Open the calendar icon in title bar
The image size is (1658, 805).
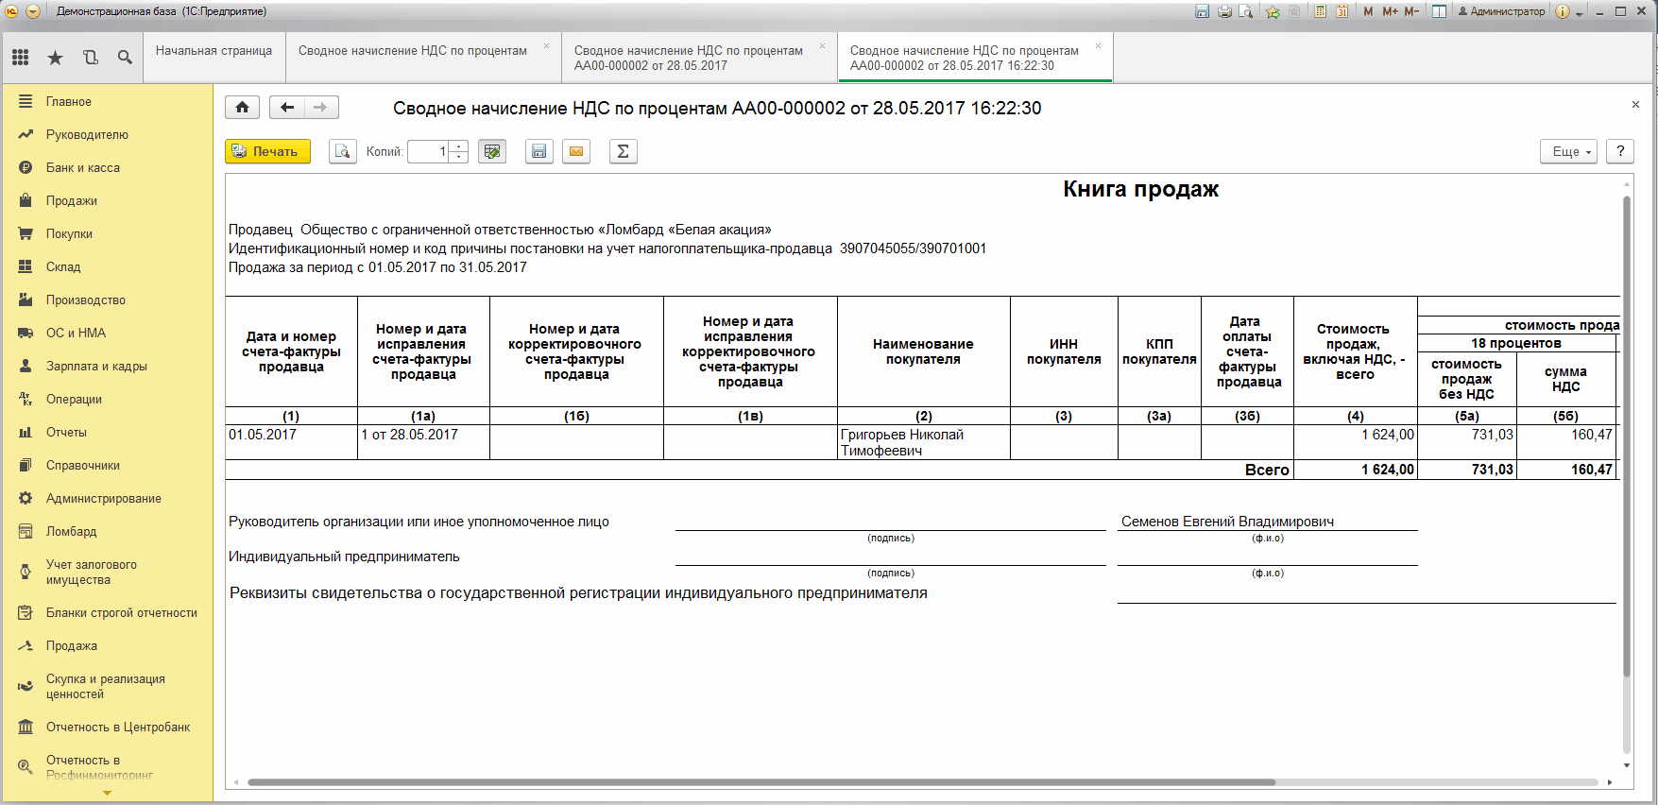point(1342,11)
